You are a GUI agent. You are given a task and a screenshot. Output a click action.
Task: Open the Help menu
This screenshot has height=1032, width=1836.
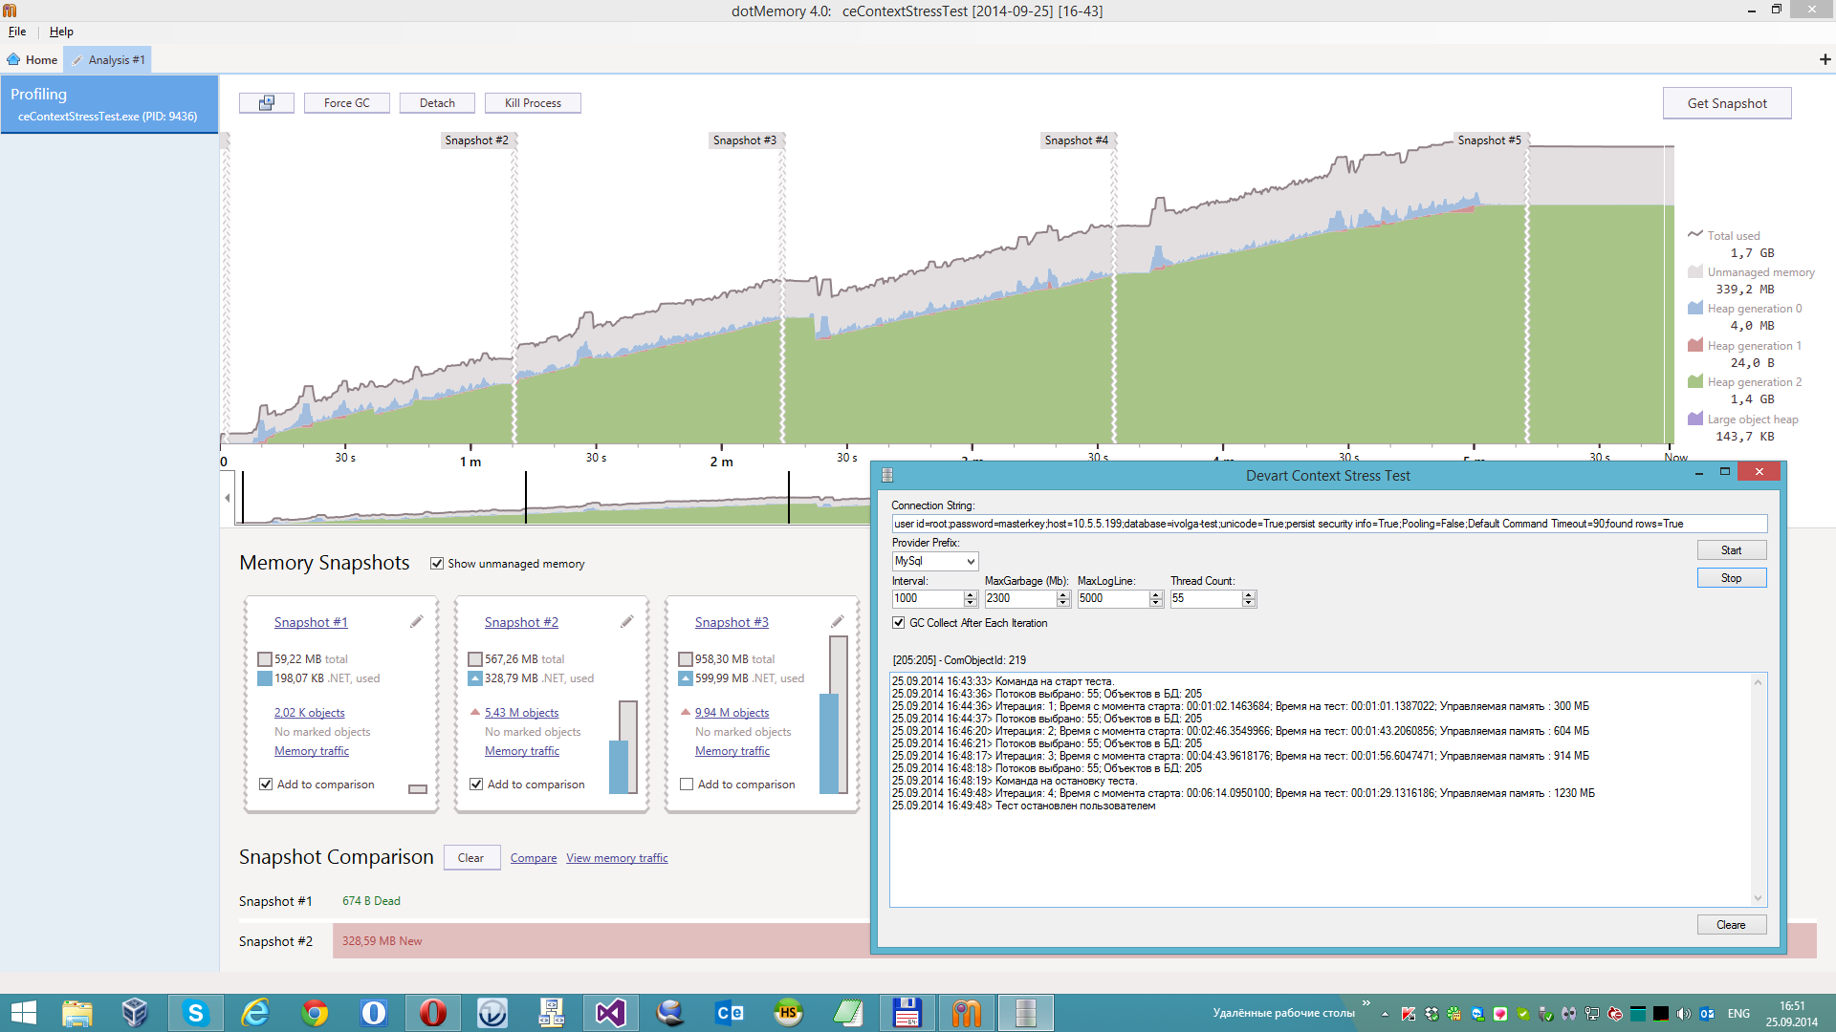pos(61,32)
